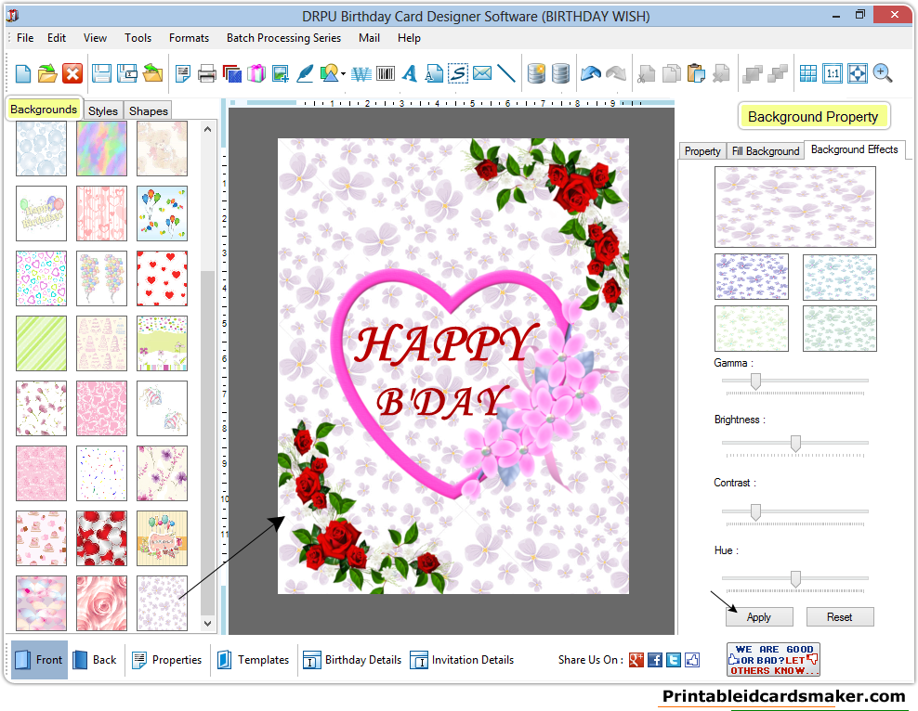Activate the Zoom In magnifier icon
The image size is (918, 711).
pos(883,72)
